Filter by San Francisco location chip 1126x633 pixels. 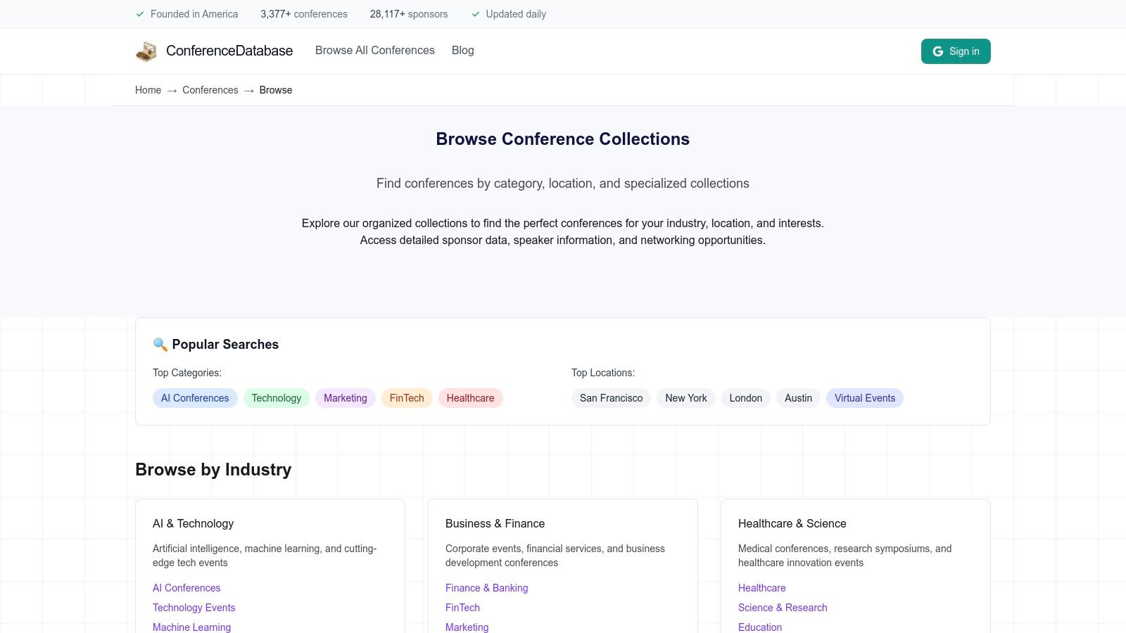click(612, 398)
